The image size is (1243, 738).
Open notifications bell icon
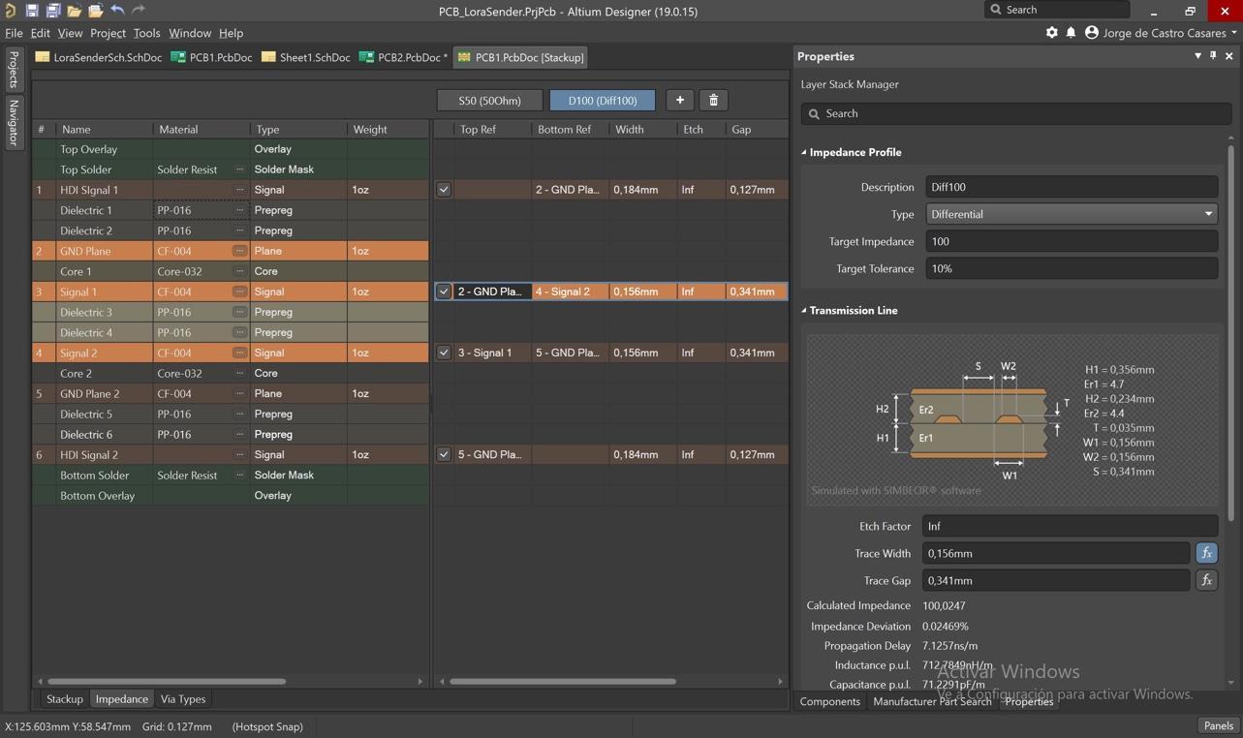click(1071, 33)
